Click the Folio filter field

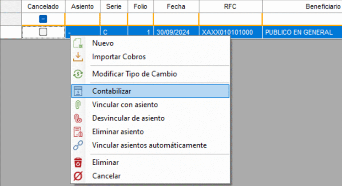140,19
